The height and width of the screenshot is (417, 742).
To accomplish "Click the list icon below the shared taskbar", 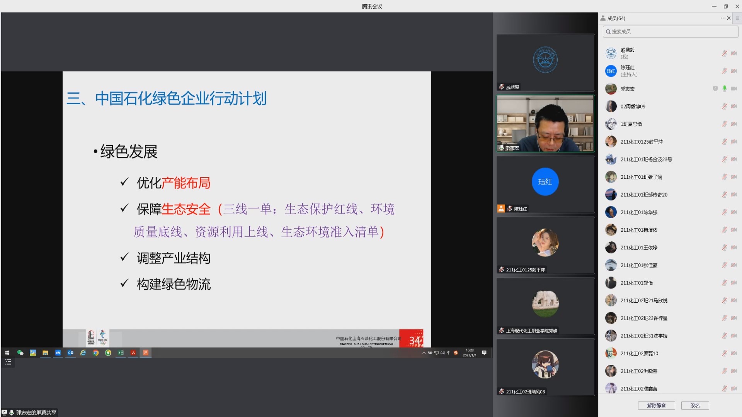I will pyautogui.click(x=8, y=362).
